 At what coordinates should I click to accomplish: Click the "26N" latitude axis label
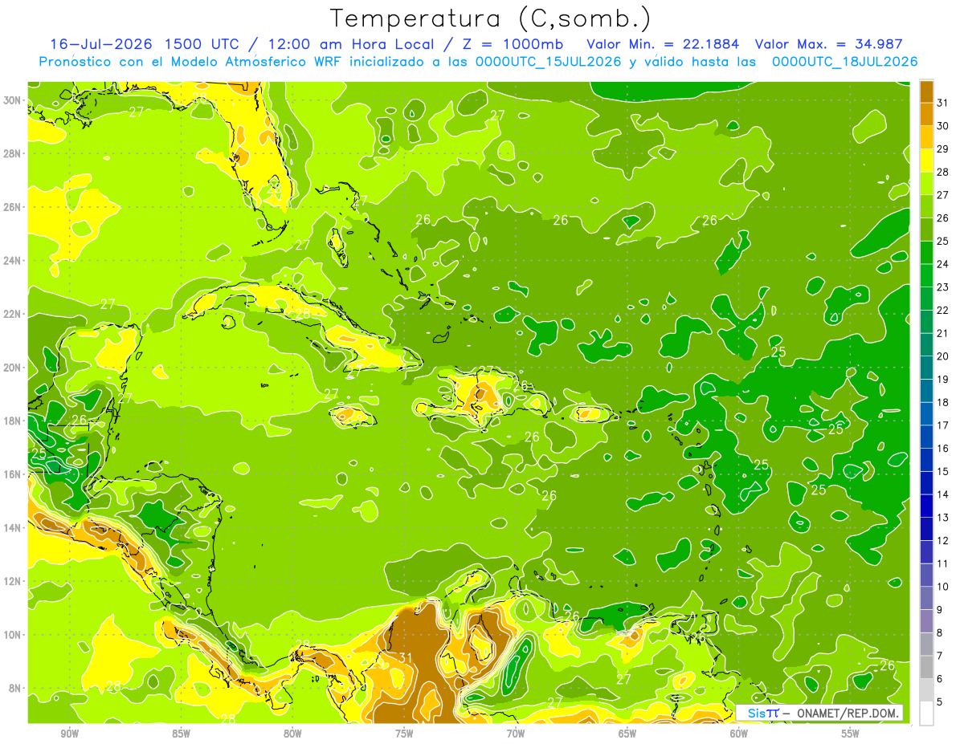14,207
